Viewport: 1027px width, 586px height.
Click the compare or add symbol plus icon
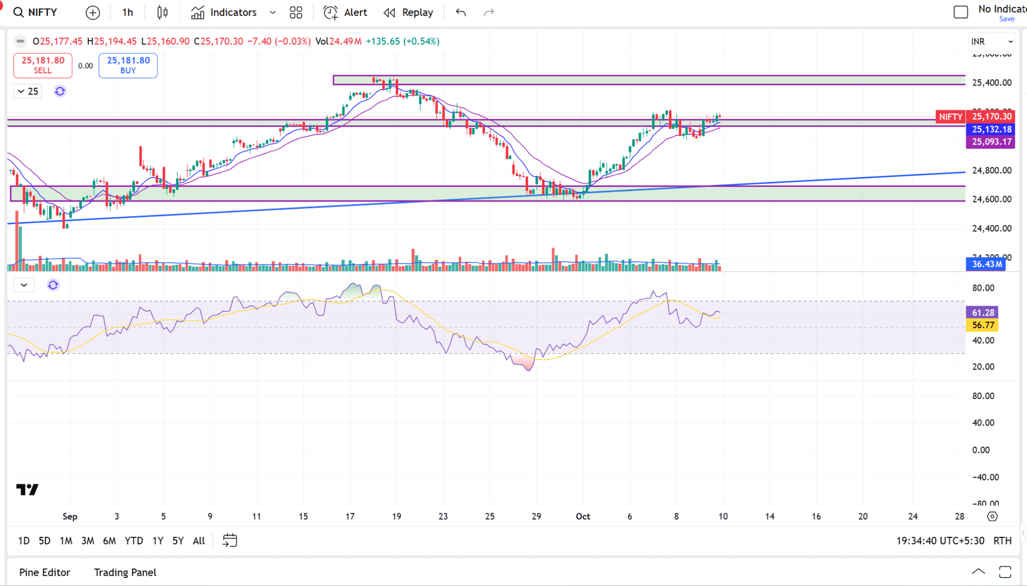[x=93, y=12]
